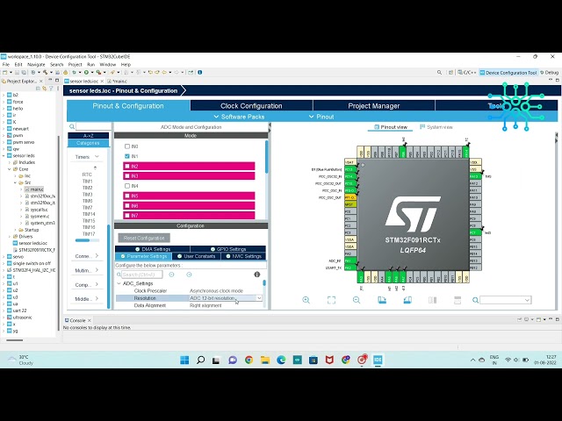Uncheck the IN1 channel checkbox

pos(126,156)
